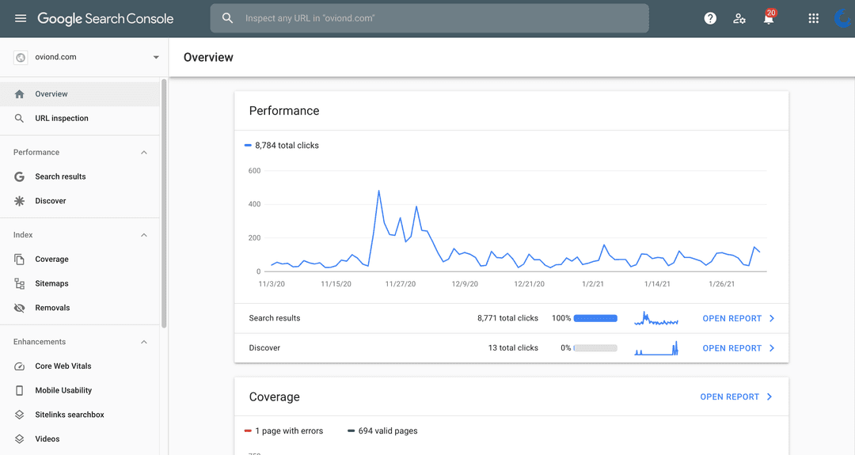Open Videos in sidebar

click(x=80, y=439)
